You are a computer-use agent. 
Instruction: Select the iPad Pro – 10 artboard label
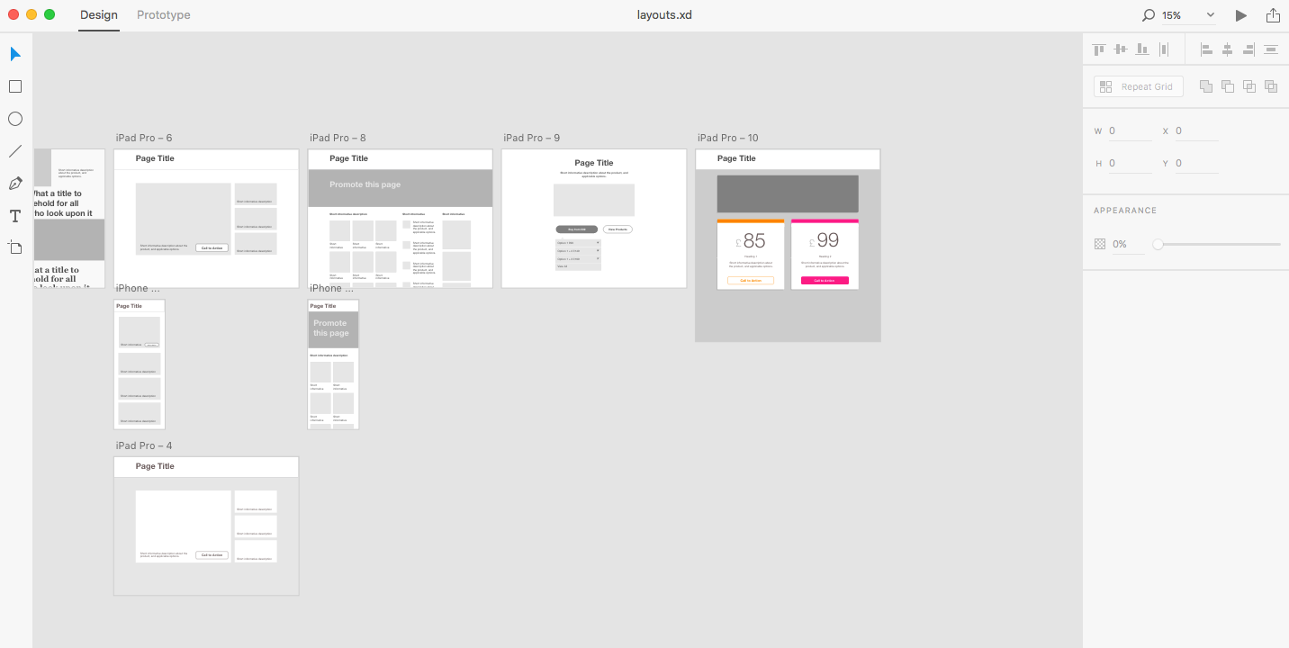tap(728, 138)
